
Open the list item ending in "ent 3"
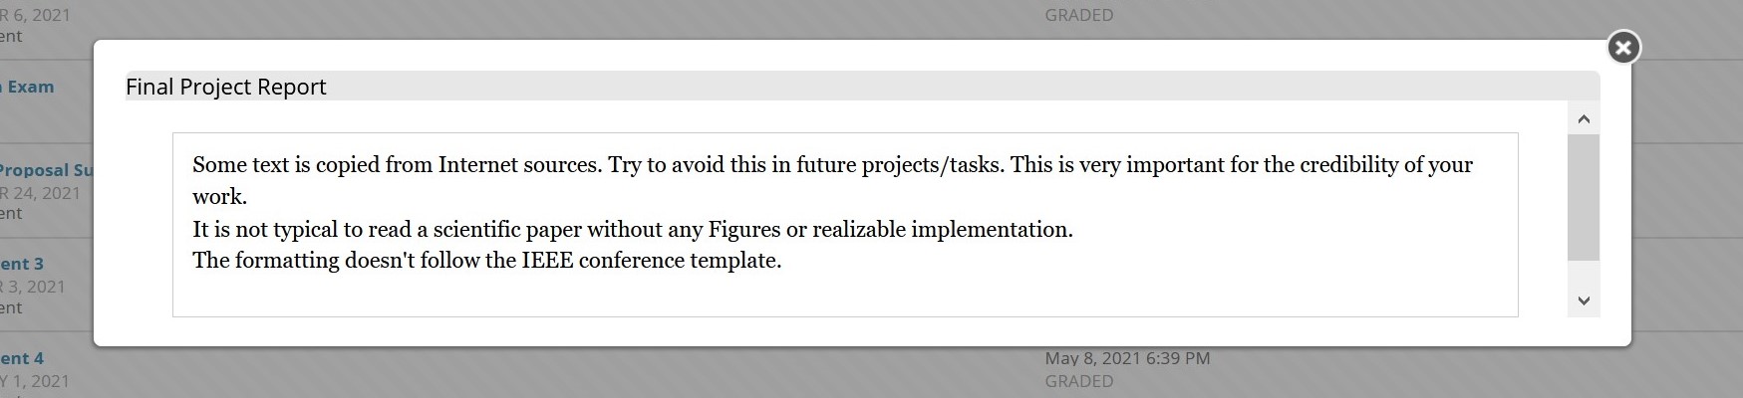[x=22, y=264]
